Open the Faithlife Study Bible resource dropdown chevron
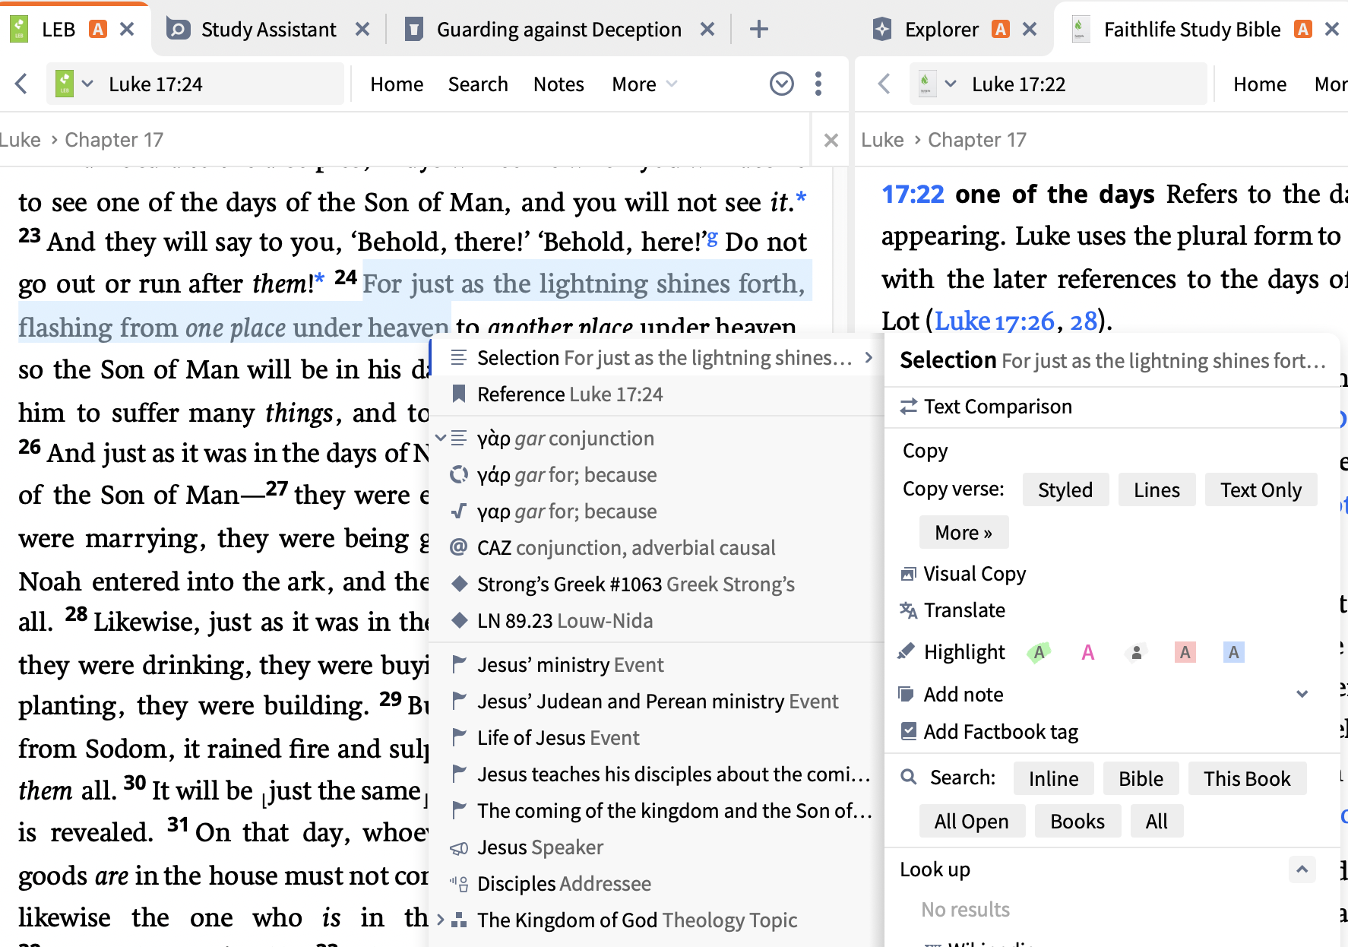The height and width of the screenshot is (947, 1348). click(950, 84)
